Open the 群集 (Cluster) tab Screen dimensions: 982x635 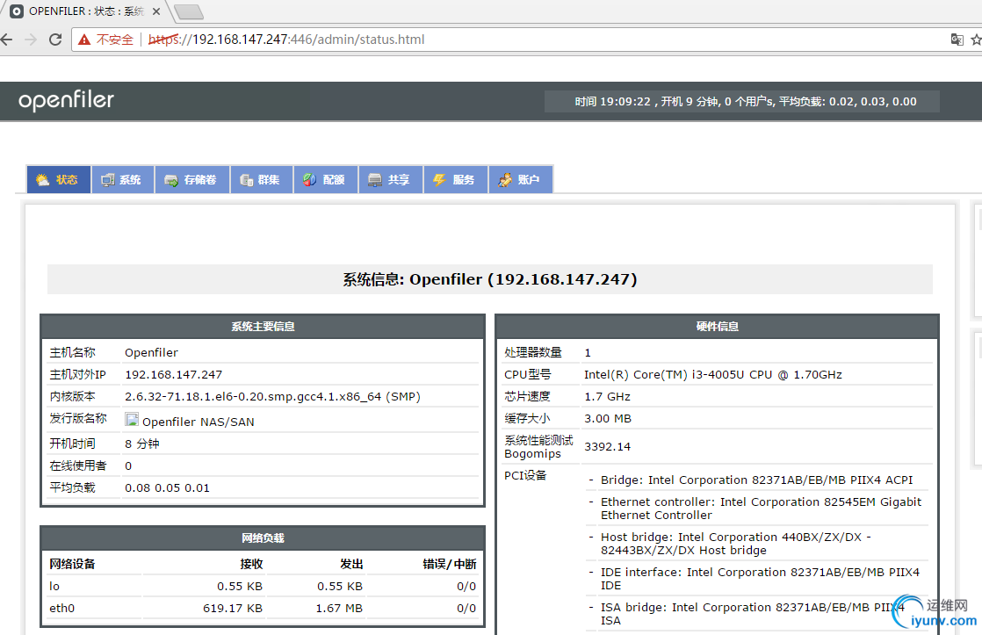coord(262,180)
